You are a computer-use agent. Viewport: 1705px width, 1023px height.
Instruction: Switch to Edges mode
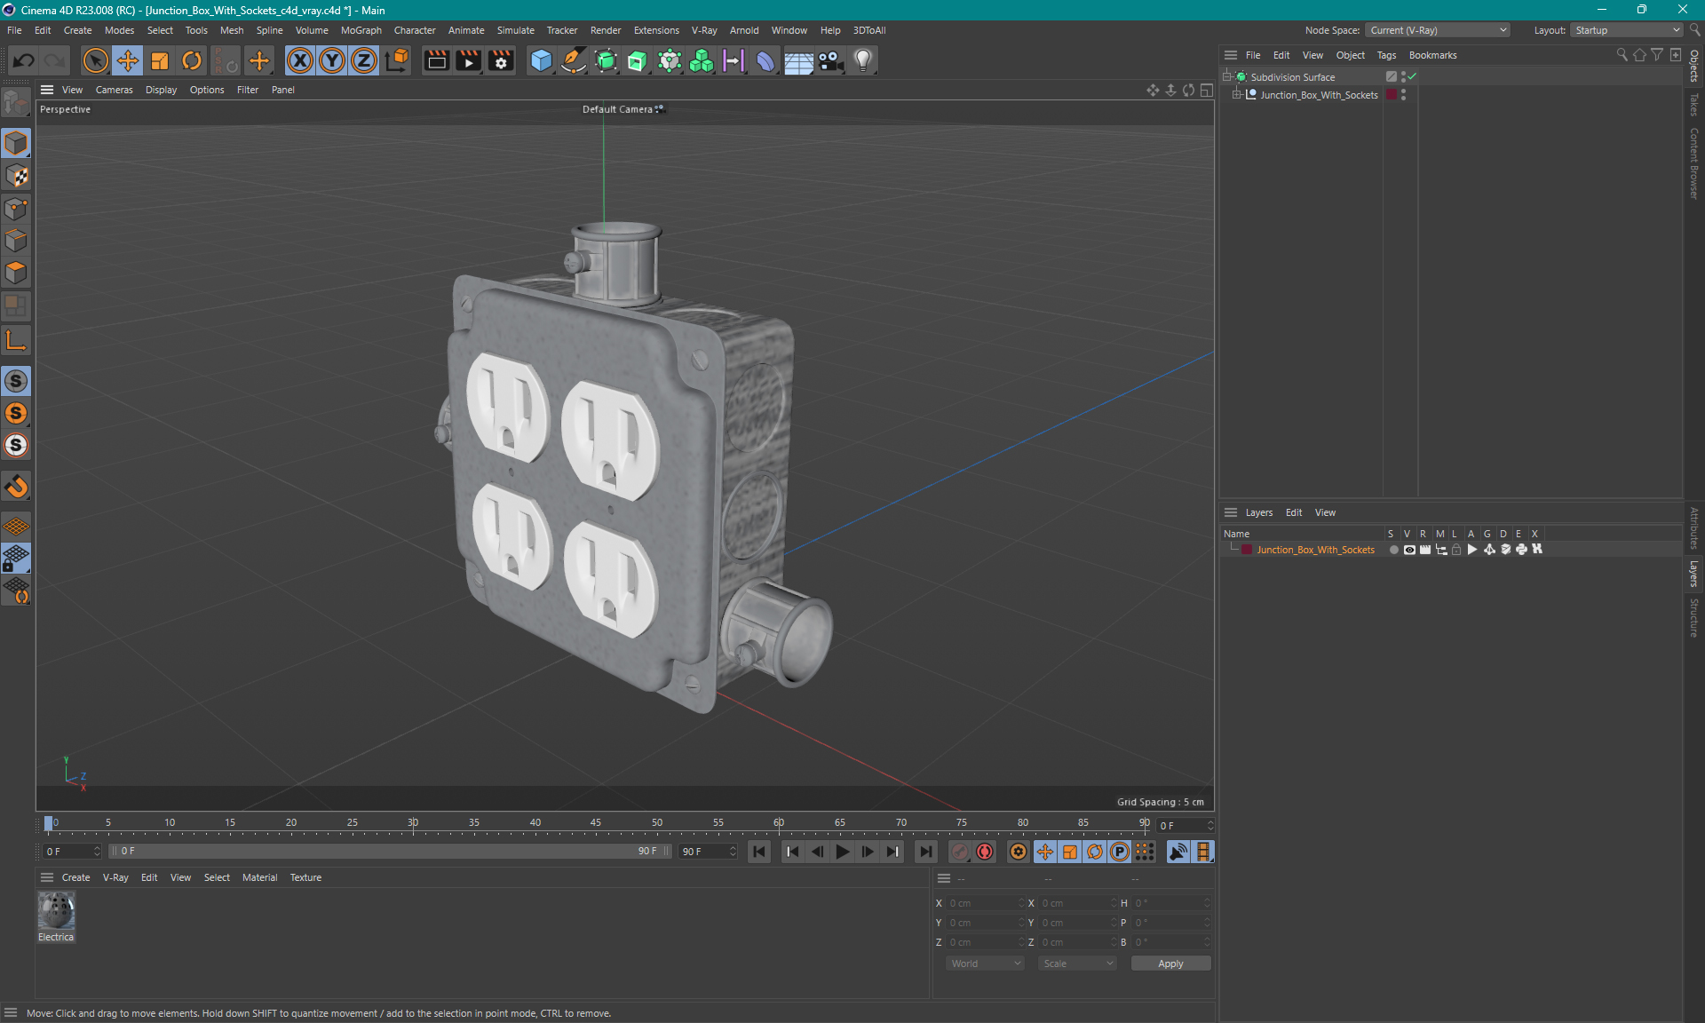pos(16,241)
